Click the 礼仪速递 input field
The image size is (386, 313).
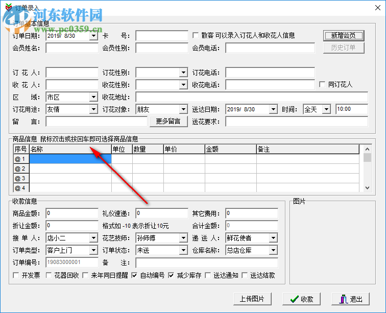[x=162, y=213]
